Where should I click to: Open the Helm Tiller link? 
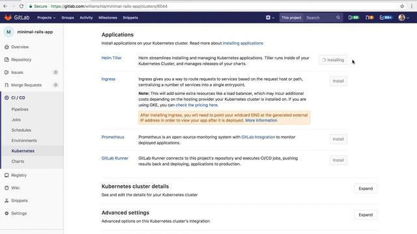[x=111, y=58]
